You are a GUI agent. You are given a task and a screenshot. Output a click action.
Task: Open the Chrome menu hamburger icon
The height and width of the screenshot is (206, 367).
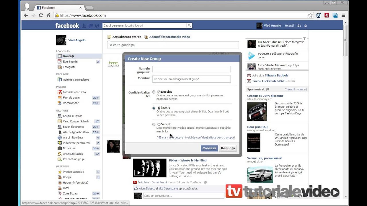coord(343,15)
